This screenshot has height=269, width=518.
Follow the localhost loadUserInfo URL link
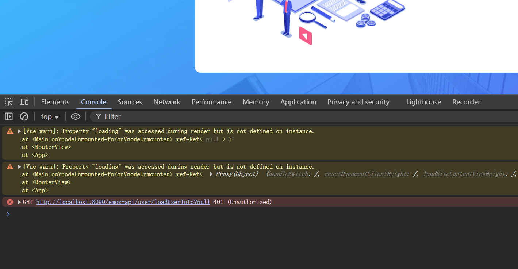coord(123,202)
